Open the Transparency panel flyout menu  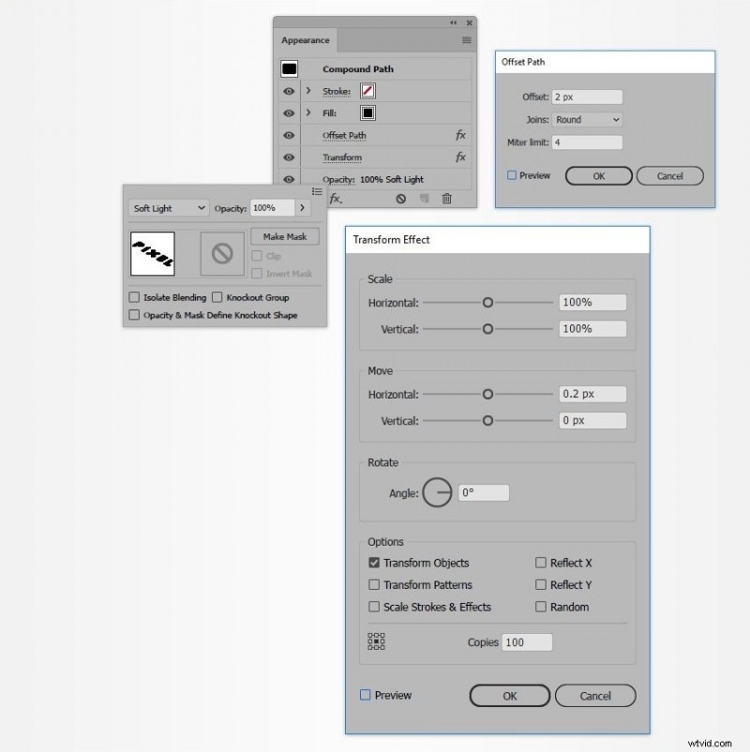pos(318,191)
